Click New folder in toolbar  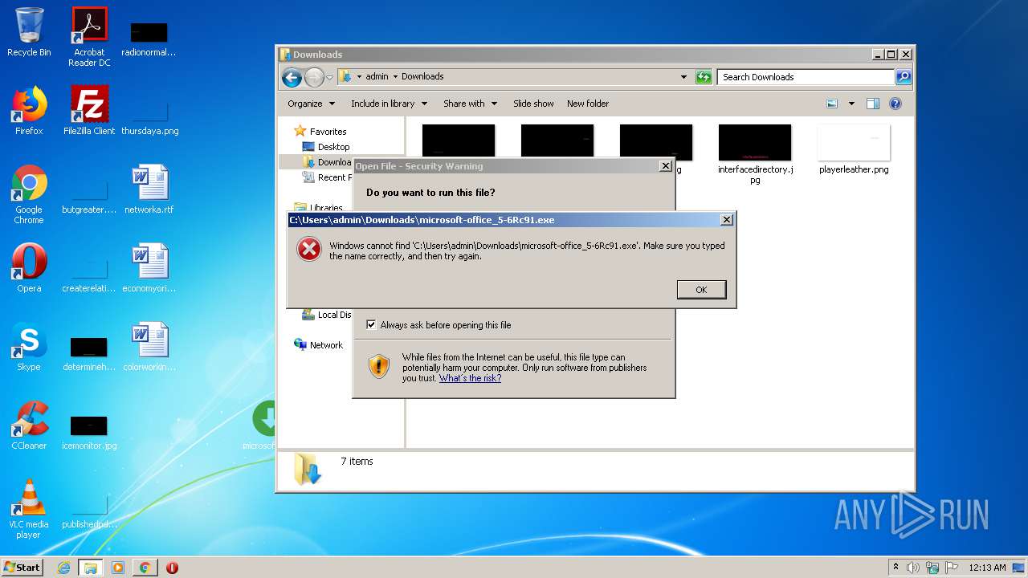588,104
